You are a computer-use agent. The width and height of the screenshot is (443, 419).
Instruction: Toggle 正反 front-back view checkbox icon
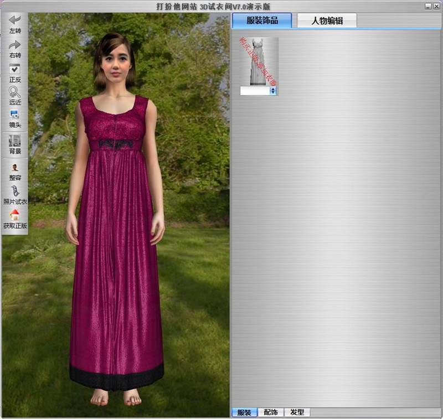[x=15, y=69]
